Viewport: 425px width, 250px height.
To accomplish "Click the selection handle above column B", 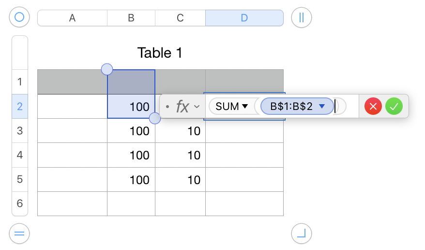I will [x=107, y=70].
